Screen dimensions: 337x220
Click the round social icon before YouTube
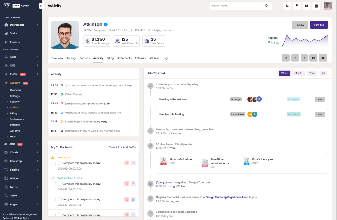tap(313, 58)
